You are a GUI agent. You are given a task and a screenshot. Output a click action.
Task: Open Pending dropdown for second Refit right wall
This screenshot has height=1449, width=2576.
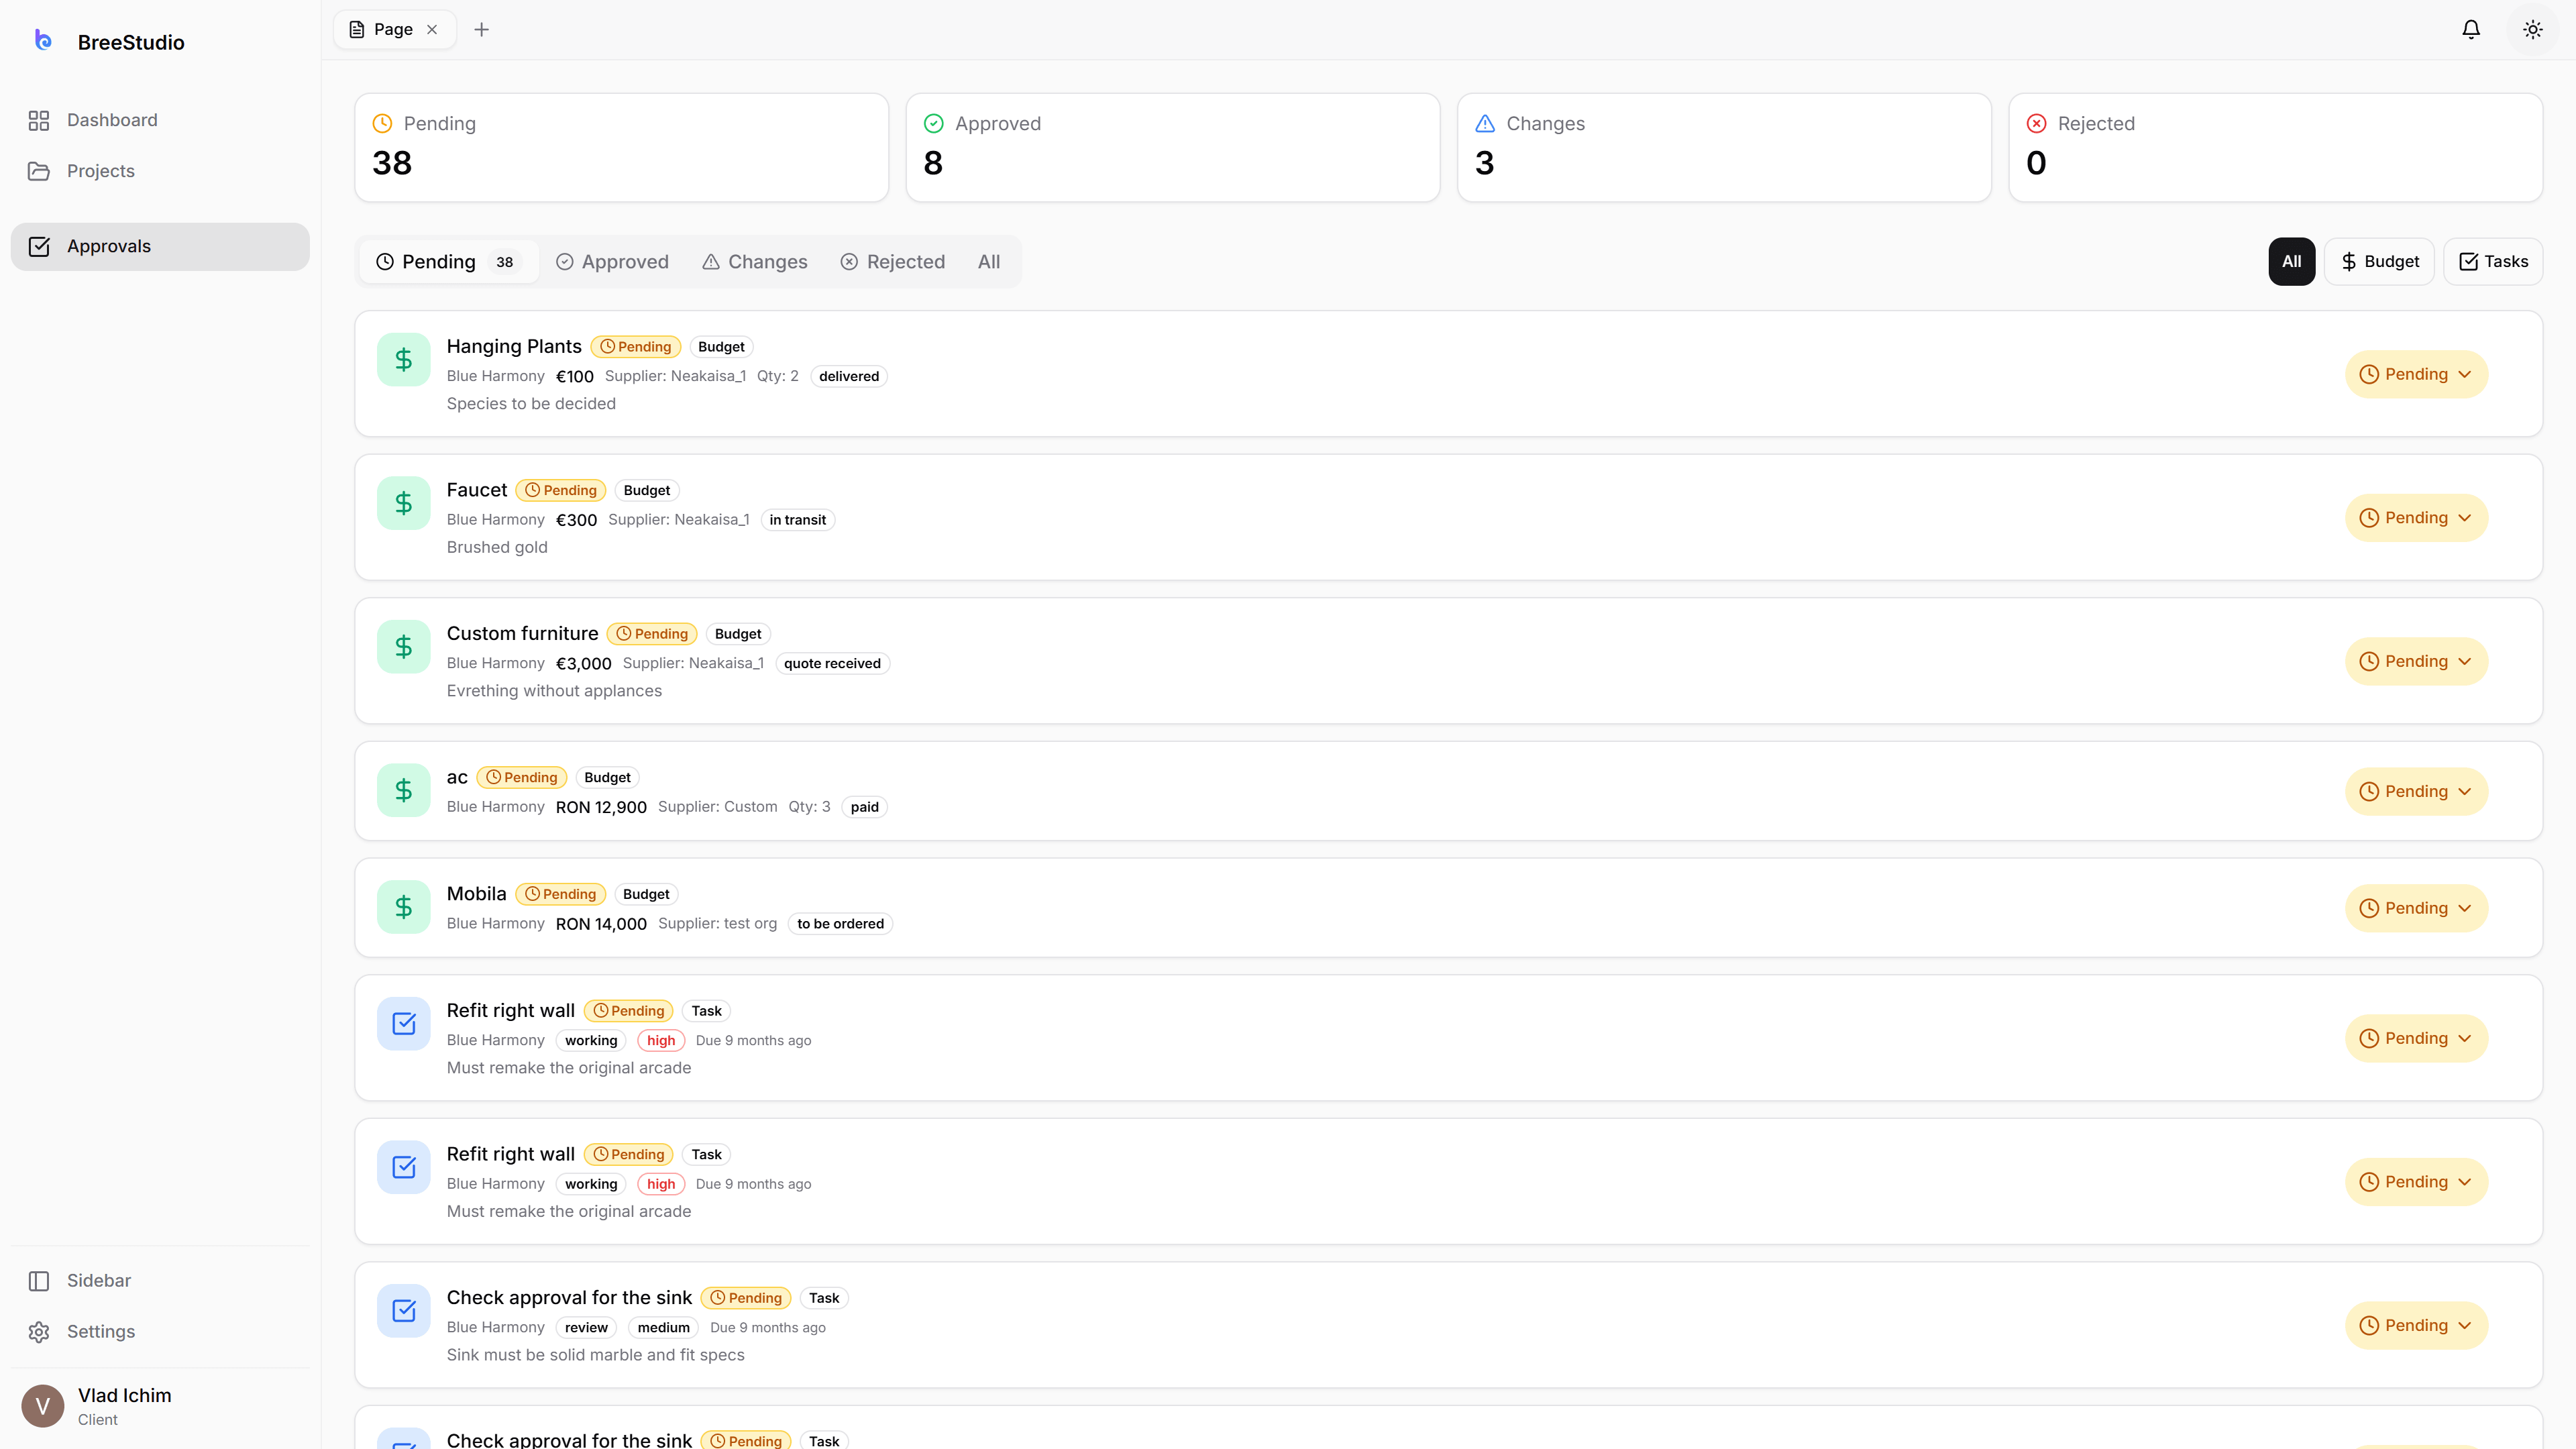[x=2416, y=1181]
